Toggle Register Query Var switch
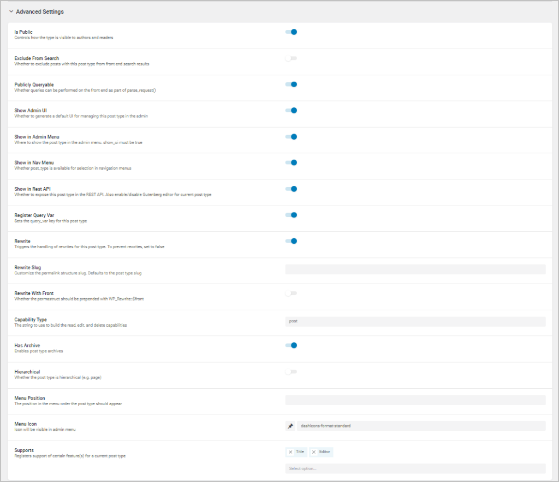This screenshot has width=559, height=482. (291, 215)
